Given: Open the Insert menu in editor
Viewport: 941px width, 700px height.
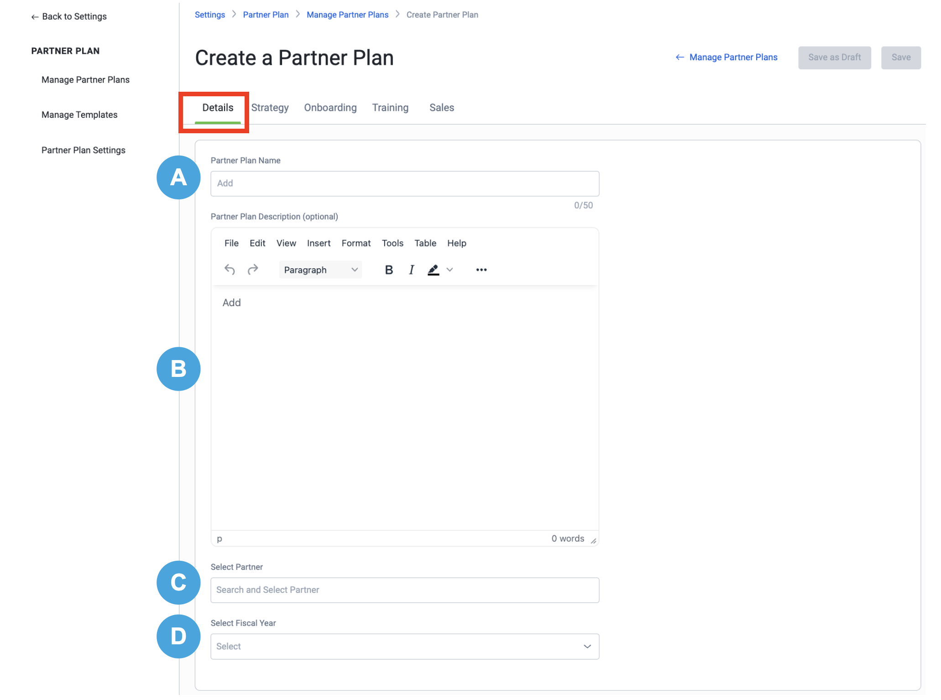Looking at the screenshot, I should (x=319, y=244).
